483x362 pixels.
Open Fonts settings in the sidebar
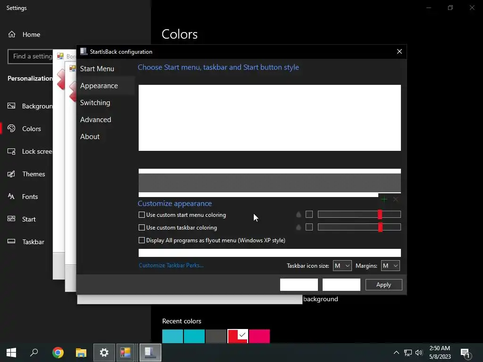[x=23, y=197]
